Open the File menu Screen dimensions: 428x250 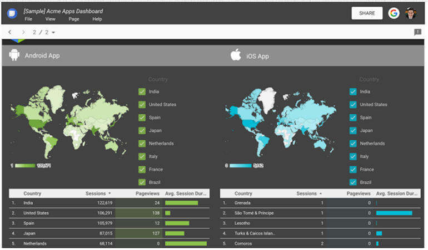click(x=28, y=19)
